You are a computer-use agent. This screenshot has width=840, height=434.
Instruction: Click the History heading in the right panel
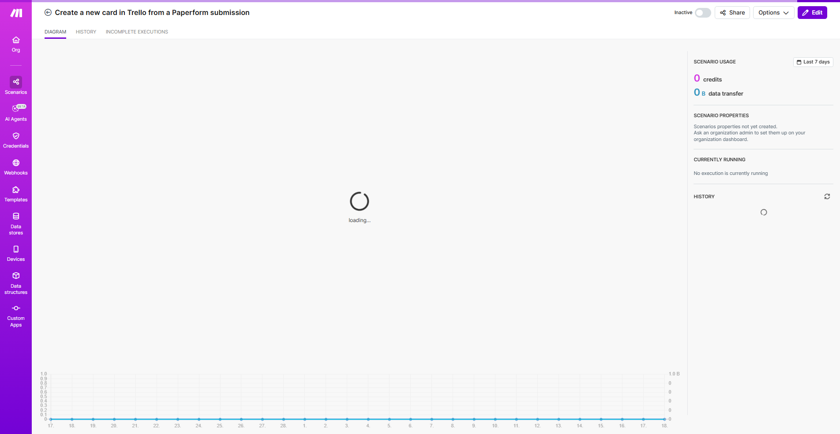click(704, 197)
